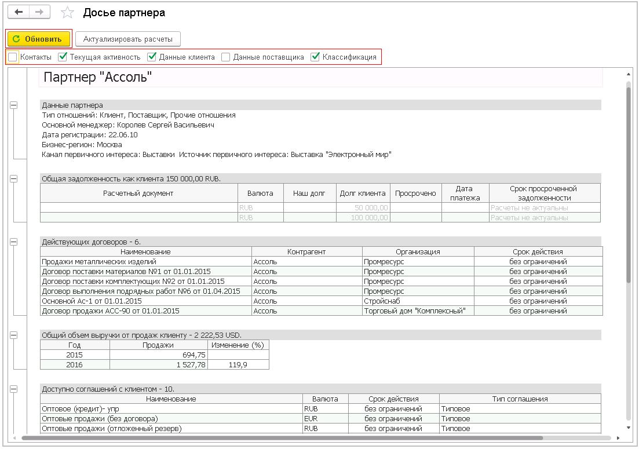Uncheck Классификация checkbox
The width and height of the screenshot is (639, 449).
tap(315, 57)
